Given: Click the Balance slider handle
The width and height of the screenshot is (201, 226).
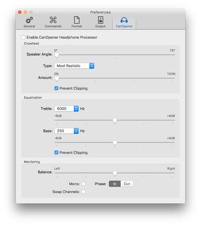Looking at the screenshot, I should click(x=115, y=173).
